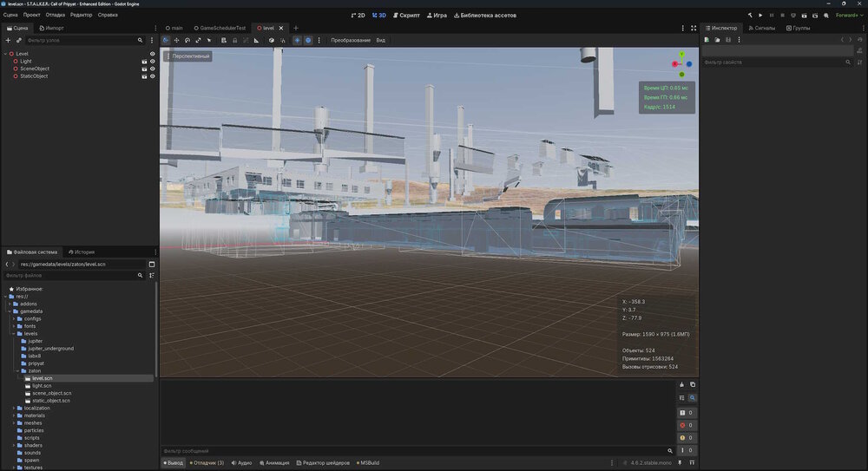Activate the Move mode tool
Screen dimensions: 868x471
point(176,41)
